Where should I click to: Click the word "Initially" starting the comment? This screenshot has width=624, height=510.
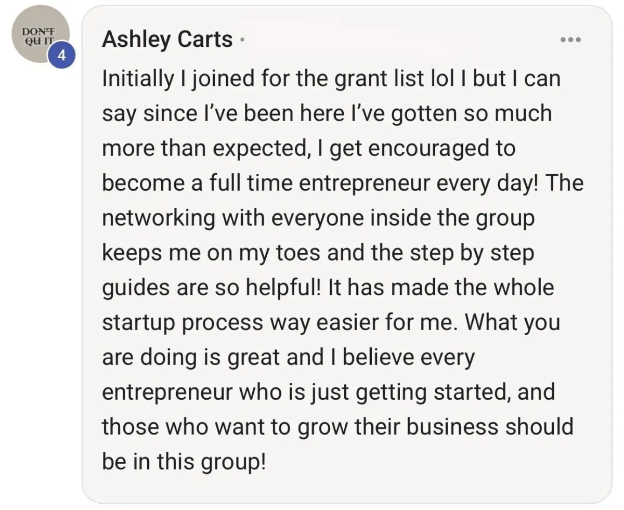point(136,79)
